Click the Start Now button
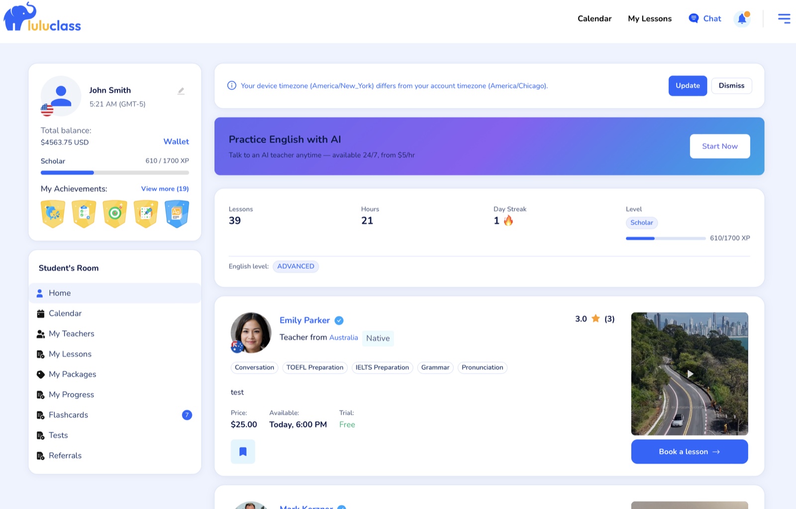 (x=720, y=146)
